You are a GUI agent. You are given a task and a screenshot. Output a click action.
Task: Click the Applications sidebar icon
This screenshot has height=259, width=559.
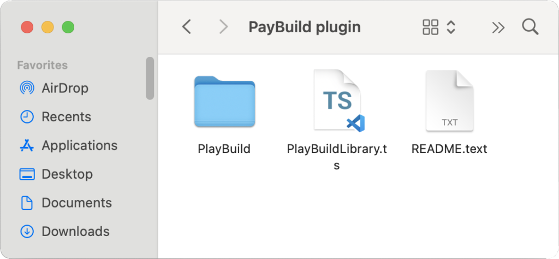pyautogui.click(x=27, y=146)
